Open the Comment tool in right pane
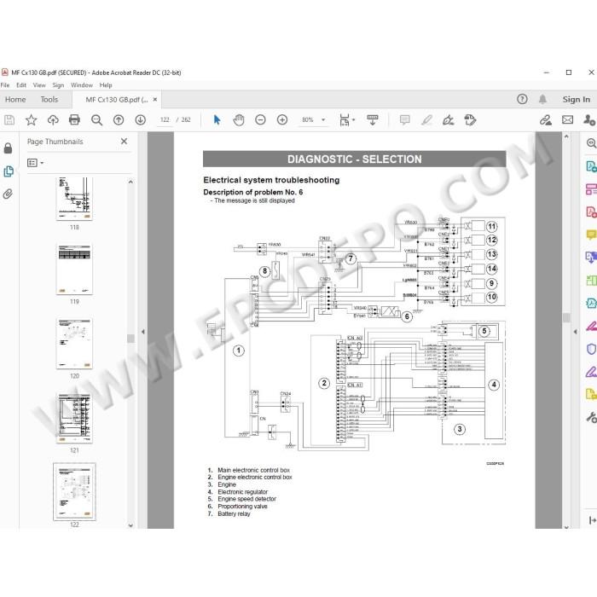The height and width of the screenshot is (597, 597). (591, 235)
